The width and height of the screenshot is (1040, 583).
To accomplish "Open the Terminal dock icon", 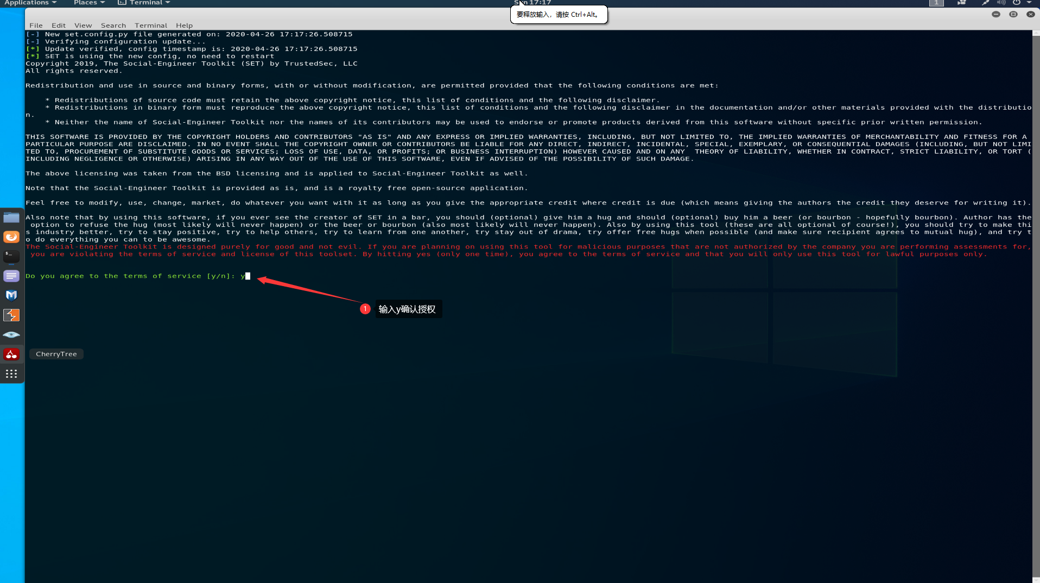I will click(x=11, y=256).
